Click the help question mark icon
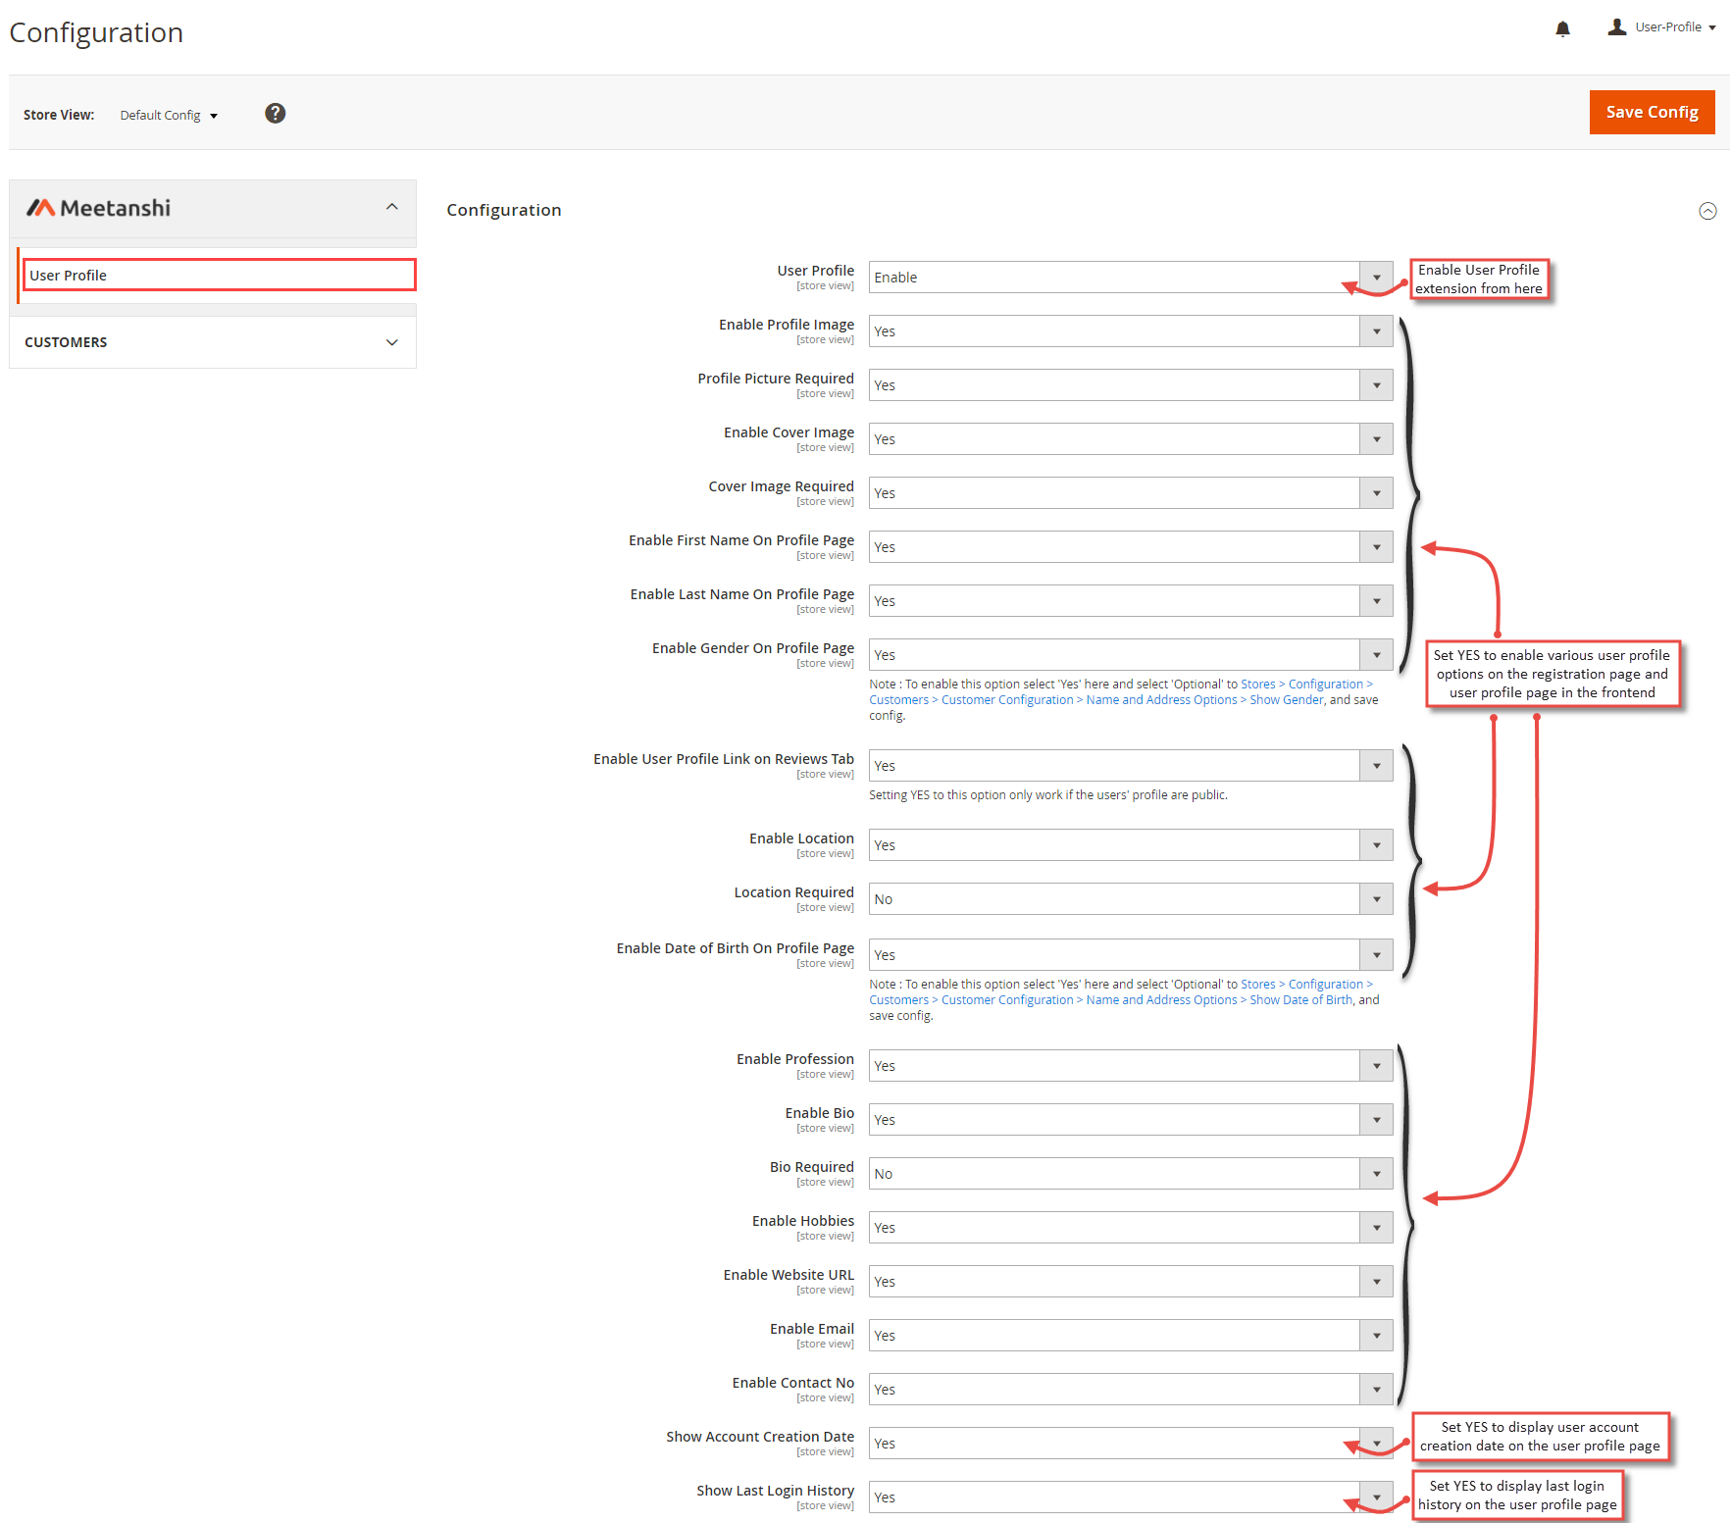The height and width of the screenshot is (1523, 1731). click(276, 113)
